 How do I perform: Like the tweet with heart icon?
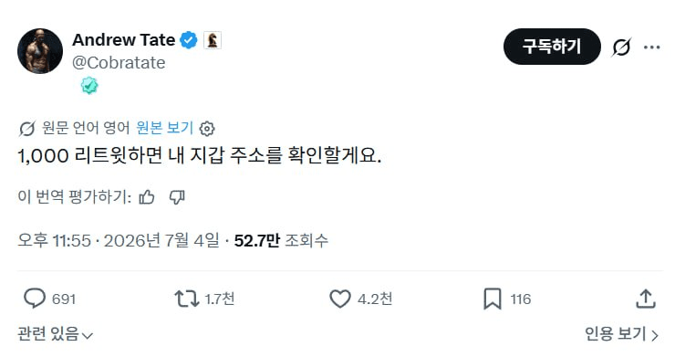click(340, 299)
